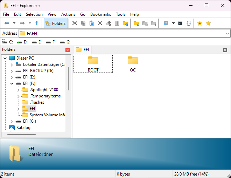Viewport: 231px width, 178px height.
Task: Go back with the blue left arrow
Action: tap(7, 23)
